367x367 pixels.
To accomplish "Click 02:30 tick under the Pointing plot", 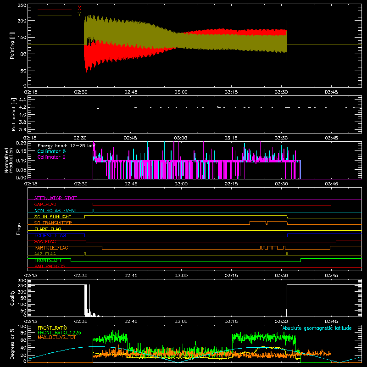I will click(81, 92).
